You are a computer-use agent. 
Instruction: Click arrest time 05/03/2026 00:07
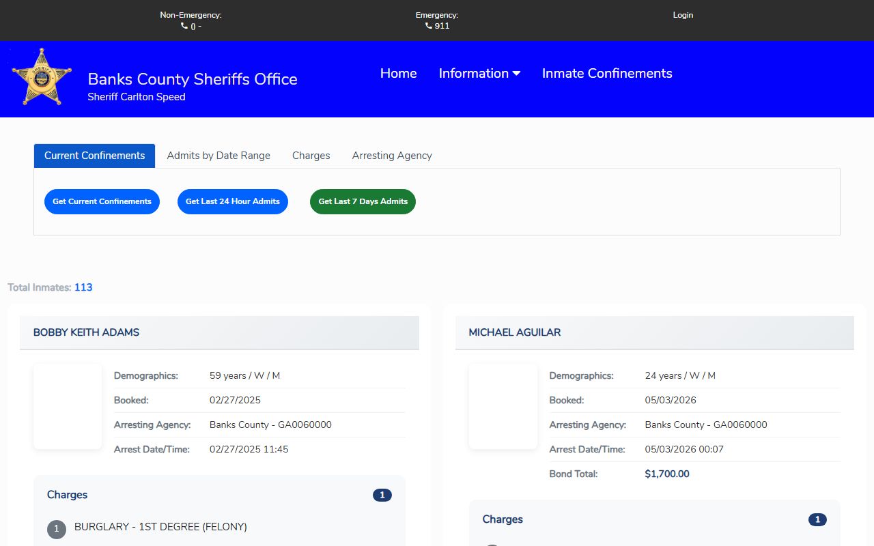(x=684, y=449)
